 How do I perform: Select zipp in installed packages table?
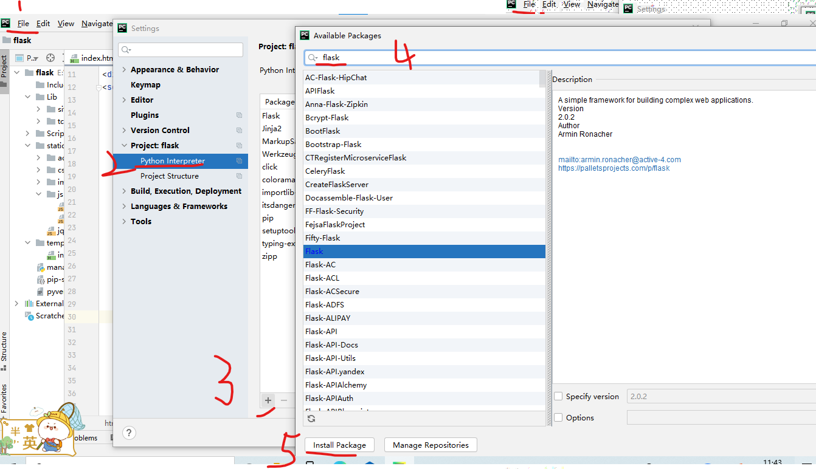[269, 256]
